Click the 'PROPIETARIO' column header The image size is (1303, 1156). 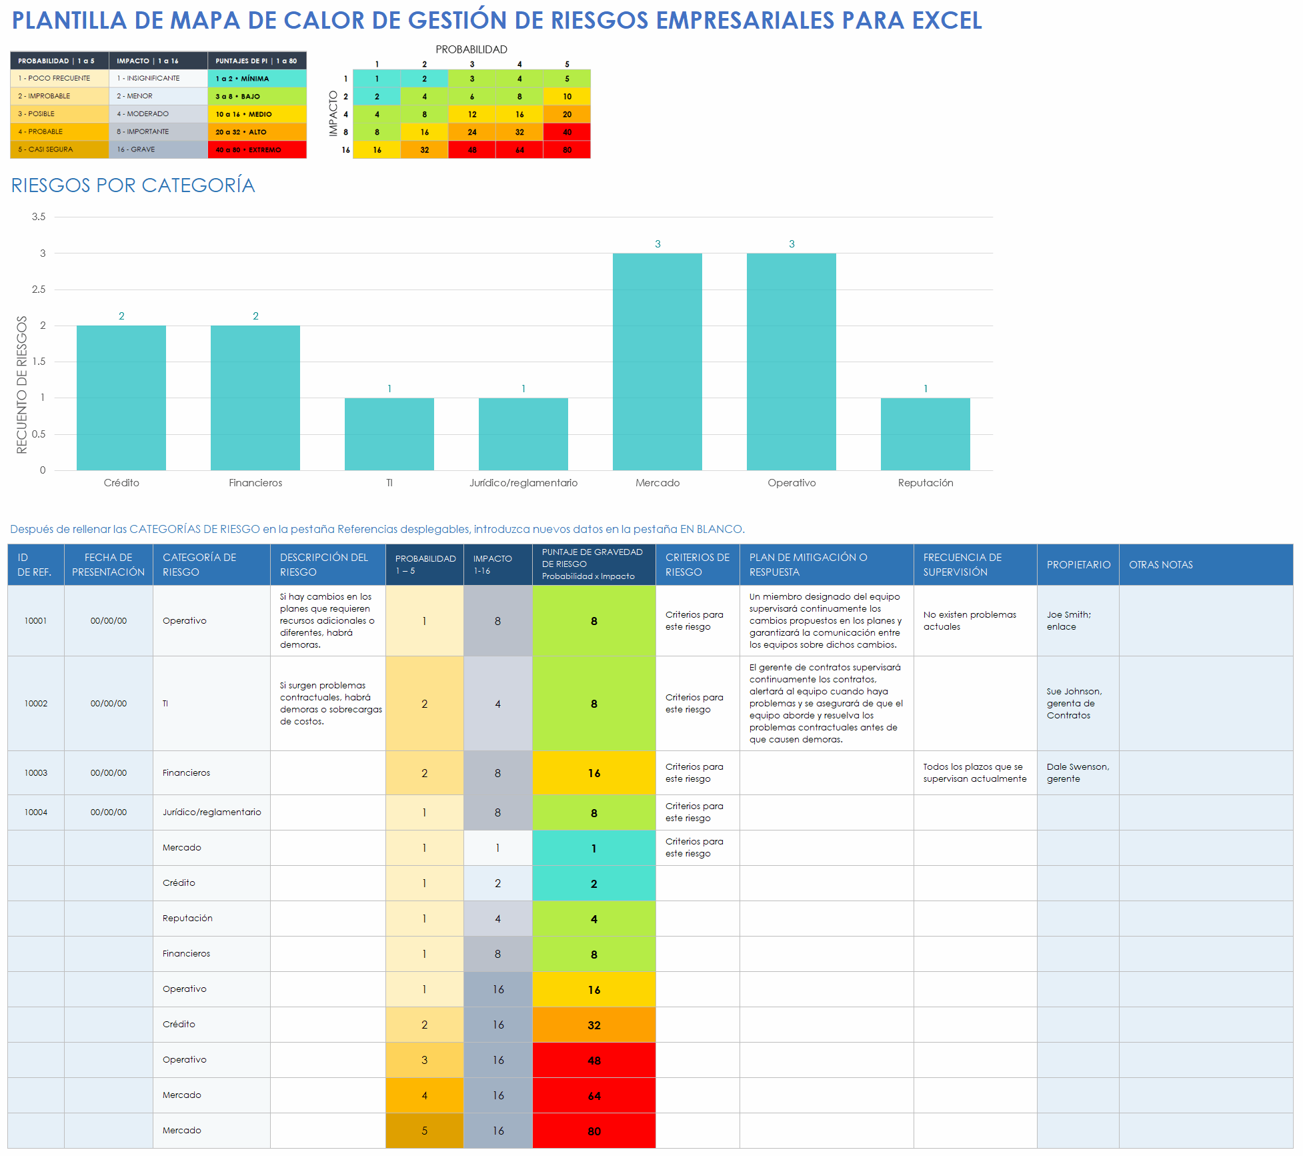coord(1078,564)
